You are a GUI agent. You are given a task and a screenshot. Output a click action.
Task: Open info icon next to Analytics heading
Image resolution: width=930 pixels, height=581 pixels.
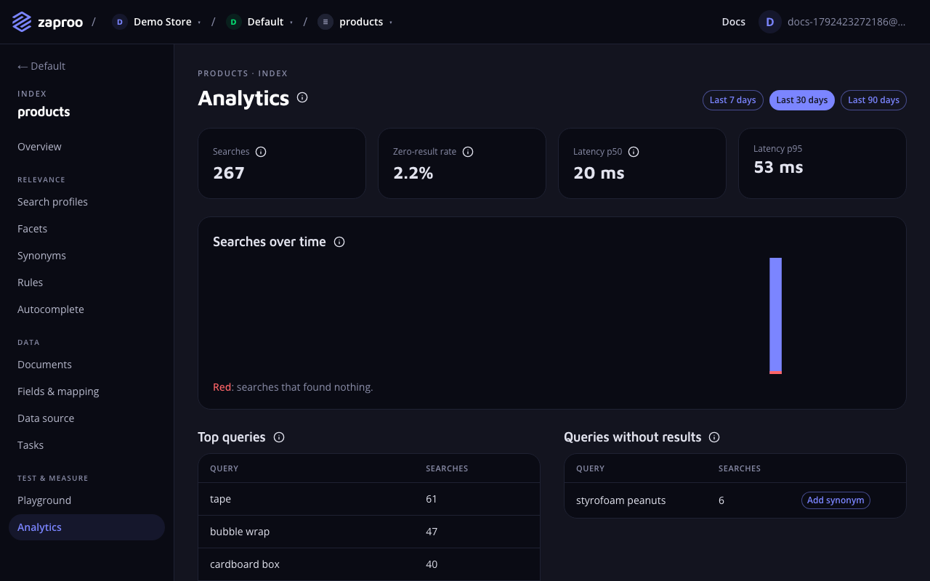[302, 97]
